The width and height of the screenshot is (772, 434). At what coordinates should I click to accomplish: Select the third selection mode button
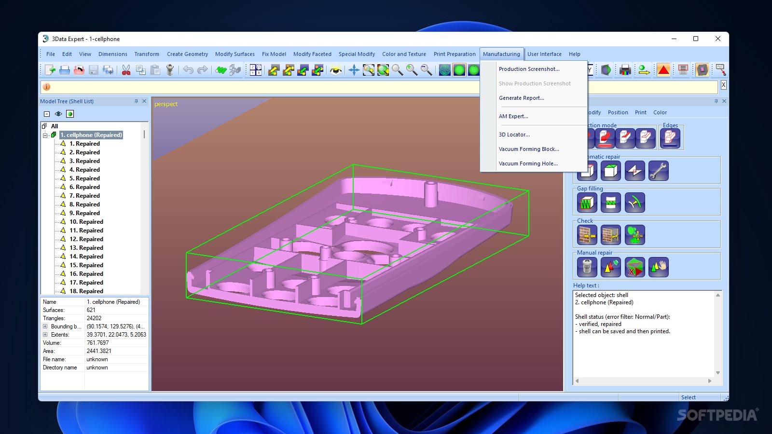pos(625,138)
